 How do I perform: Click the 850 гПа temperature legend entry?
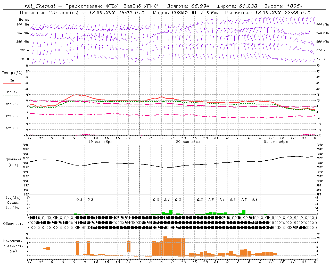coord(12,104)
